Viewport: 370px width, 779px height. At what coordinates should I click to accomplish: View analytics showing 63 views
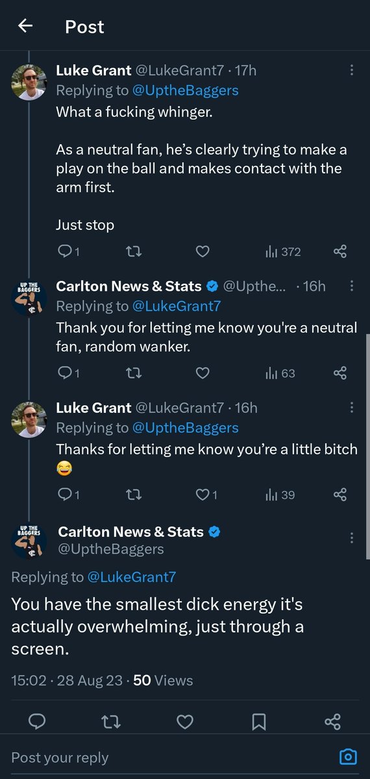tap(280, 373)
